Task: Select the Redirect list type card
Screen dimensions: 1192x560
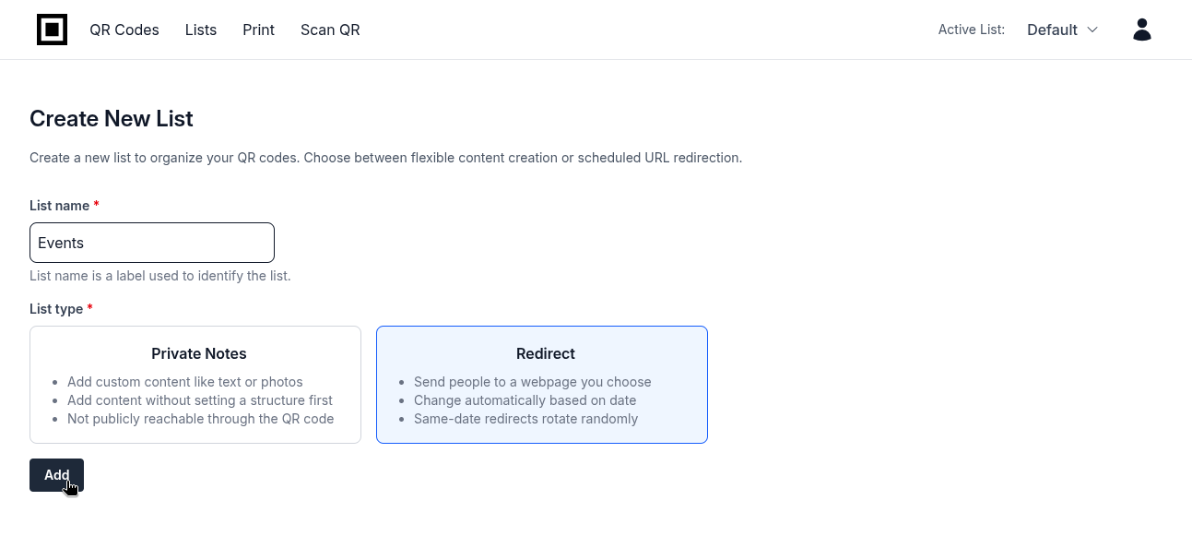Action: 541,384
